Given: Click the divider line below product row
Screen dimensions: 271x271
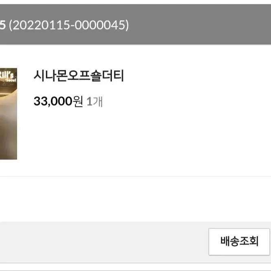Looking at the screenshot, I should point(135,176).
